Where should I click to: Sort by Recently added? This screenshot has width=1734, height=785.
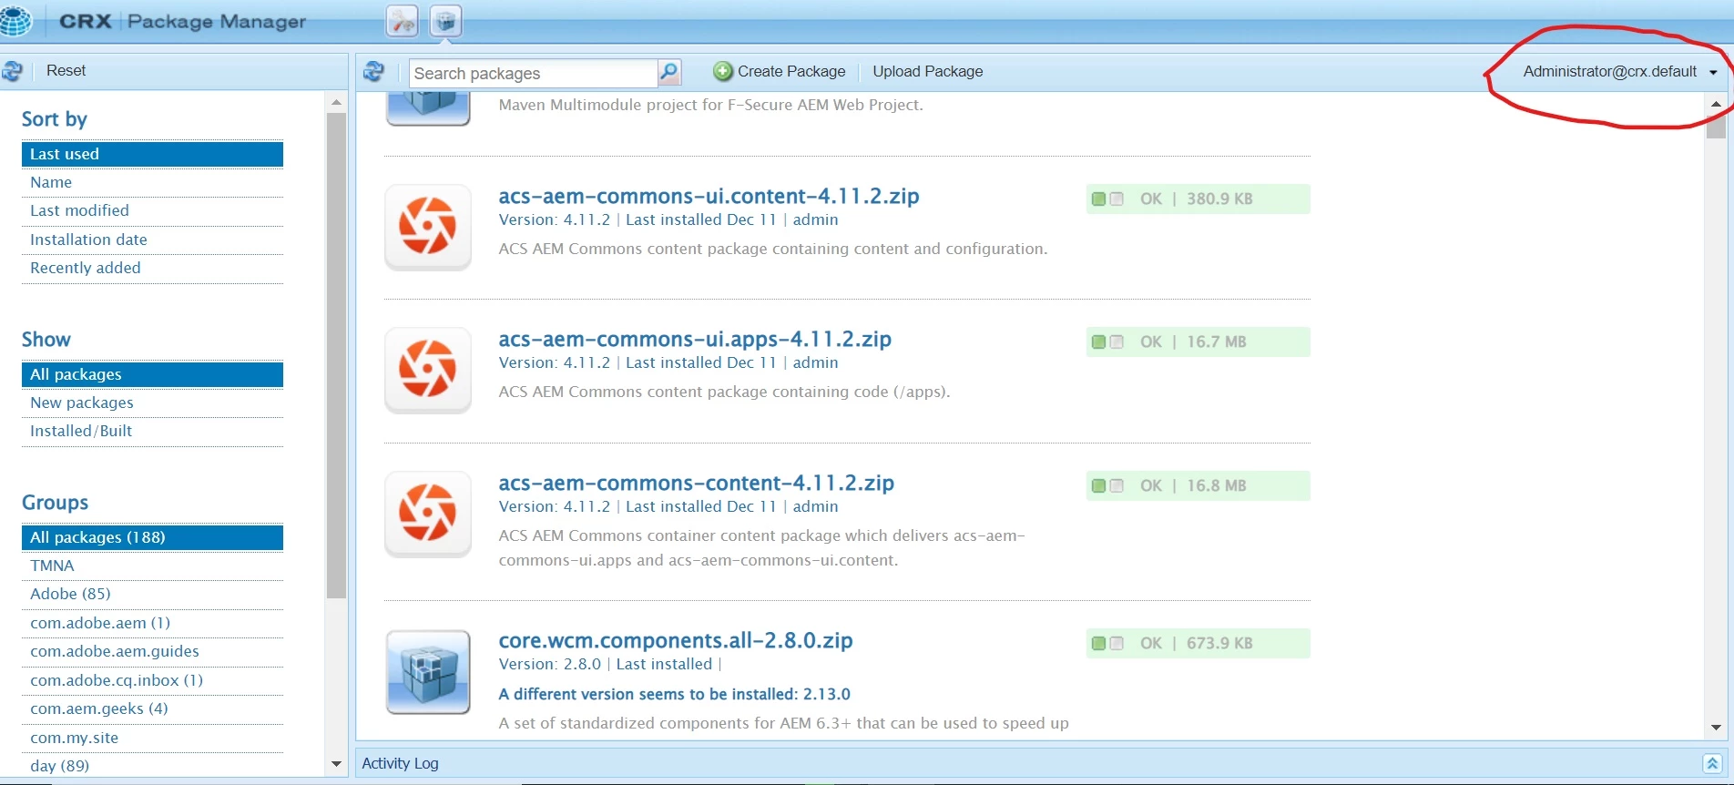(152, 268)
